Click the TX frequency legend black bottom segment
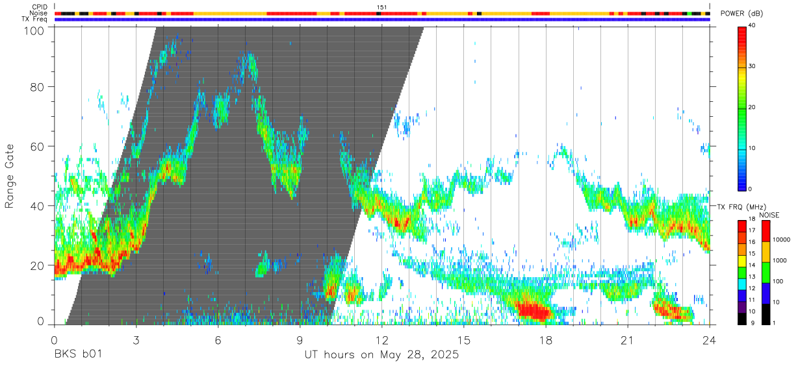The image size is (798, 368). (x=741, y=319)
